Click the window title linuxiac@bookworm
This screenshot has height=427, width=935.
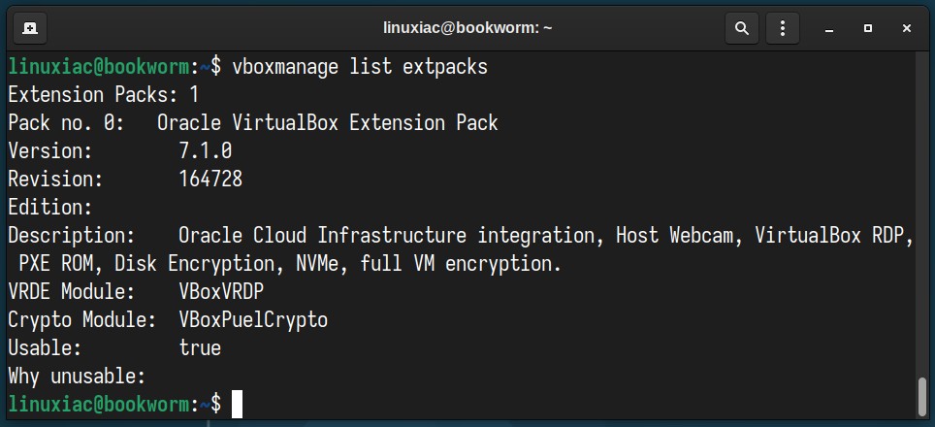[x=467, y=28]
